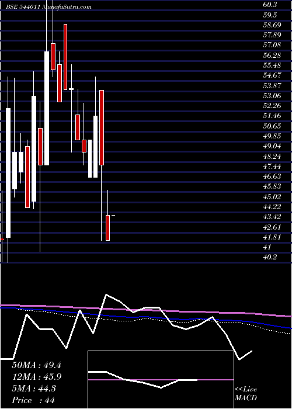The height and width of the screenshot is (409, 292).
Task: Click the 41.81 price axis label
Action: [x=273, y=237]
